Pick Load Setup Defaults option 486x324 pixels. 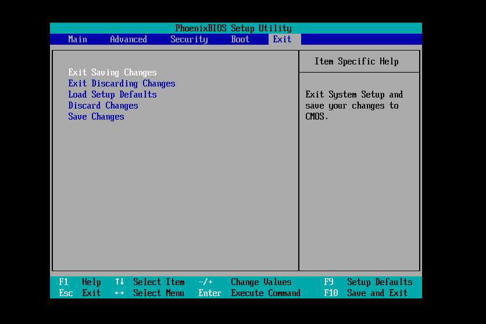(113, 95)
